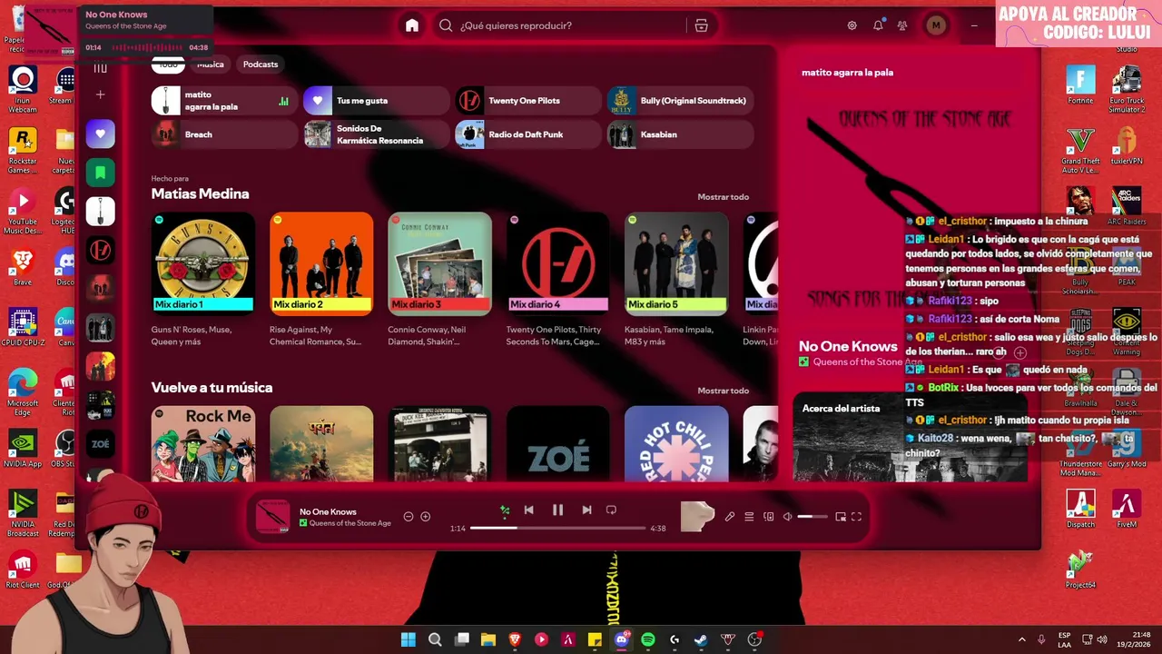Open 'matito agarra la pala' shortcut
This screenshot has height=654, width=1162.
[x=224, y=101]
